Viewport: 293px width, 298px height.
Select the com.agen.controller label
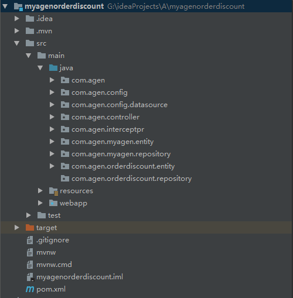[105, 117]
